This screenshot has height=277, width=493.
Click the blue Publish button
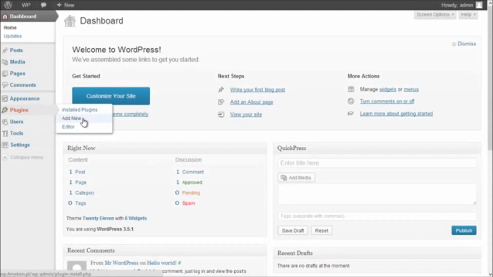click(464, 230)
